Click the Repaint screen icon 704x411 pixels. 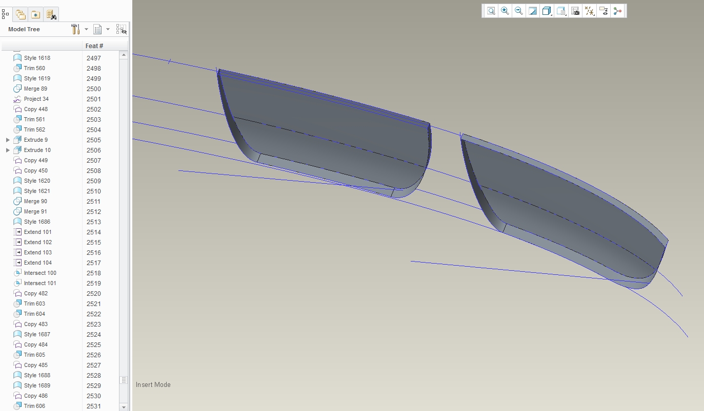pos(532,11)
